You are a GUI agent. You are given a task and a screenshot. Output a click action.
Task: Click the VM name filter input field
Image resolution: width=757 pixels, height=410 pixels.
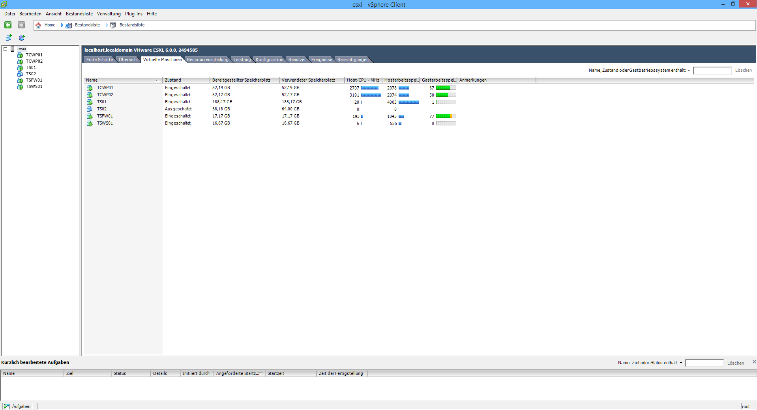coord(712,71)
